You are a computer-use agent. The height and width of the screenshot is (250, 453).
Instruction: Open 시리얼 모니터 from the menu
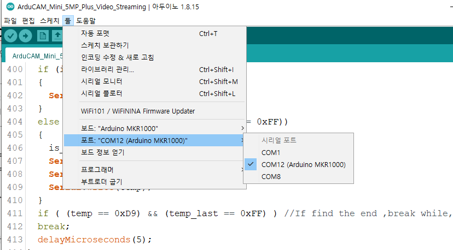click(155, 81)
